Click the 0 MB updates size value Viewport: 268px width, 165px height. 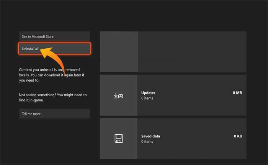[x=237, y=93]
